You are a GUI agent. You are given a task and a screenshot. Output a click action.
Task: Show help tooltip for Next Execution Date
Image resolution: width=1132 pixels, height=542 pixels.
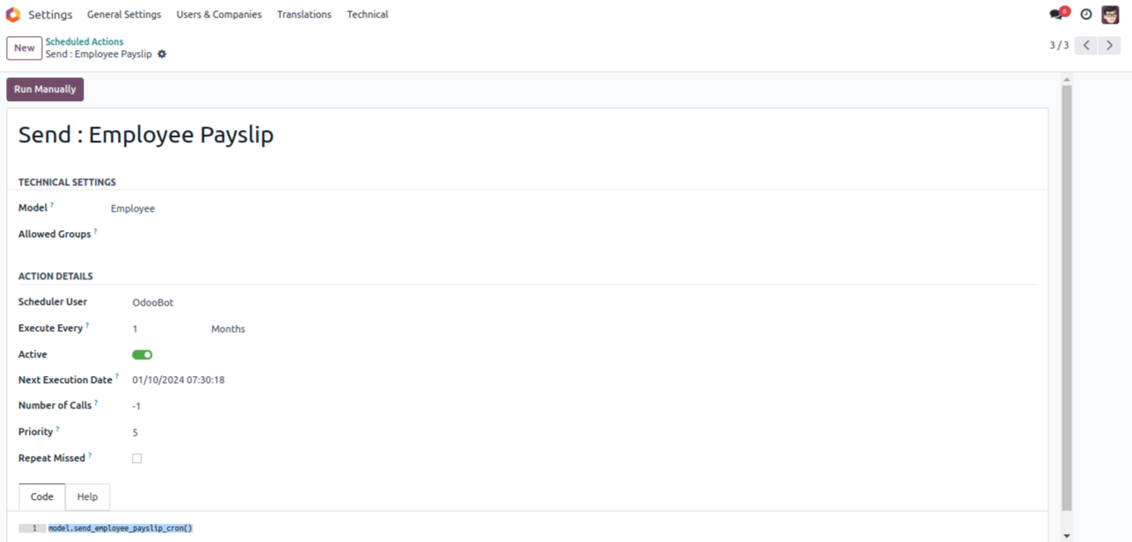click(x=117, y=378)
